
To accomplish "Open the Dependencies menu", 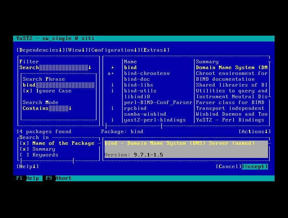I will click(41, 50).
